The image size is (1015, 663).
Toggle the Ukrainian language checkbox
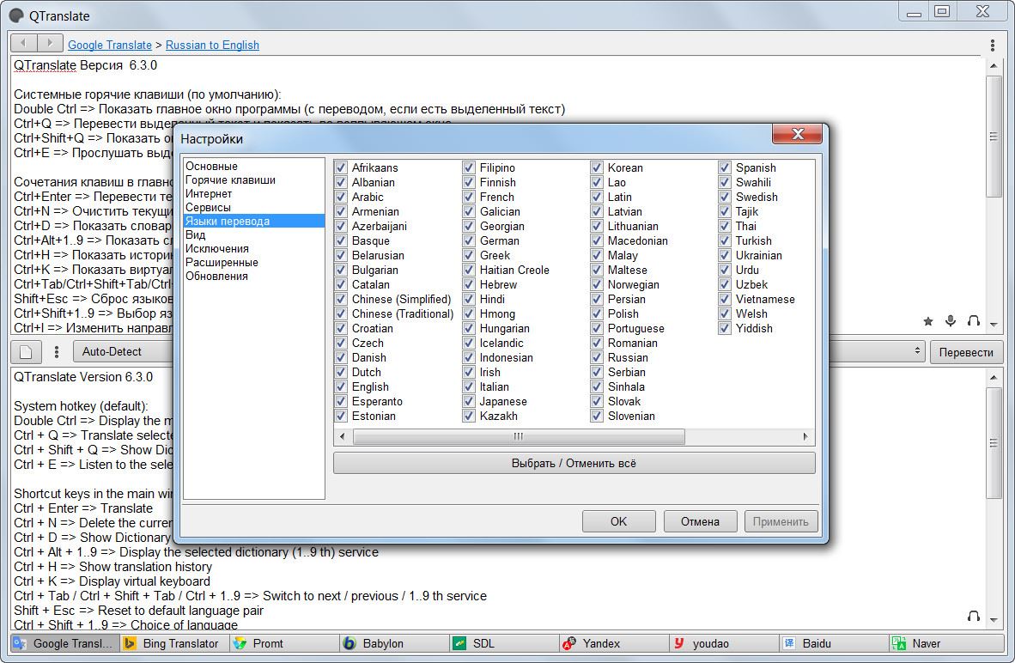click(x=725, y=255)
